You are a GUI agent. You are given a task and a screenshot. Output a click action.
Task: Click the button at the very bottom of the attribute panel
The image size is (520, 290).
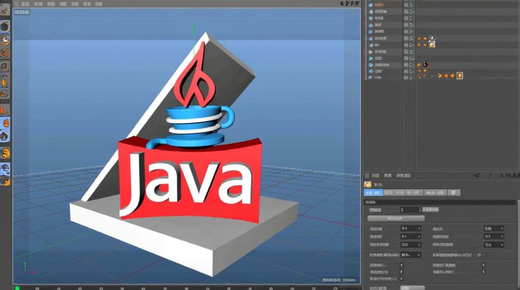click(x=413, y=288)
